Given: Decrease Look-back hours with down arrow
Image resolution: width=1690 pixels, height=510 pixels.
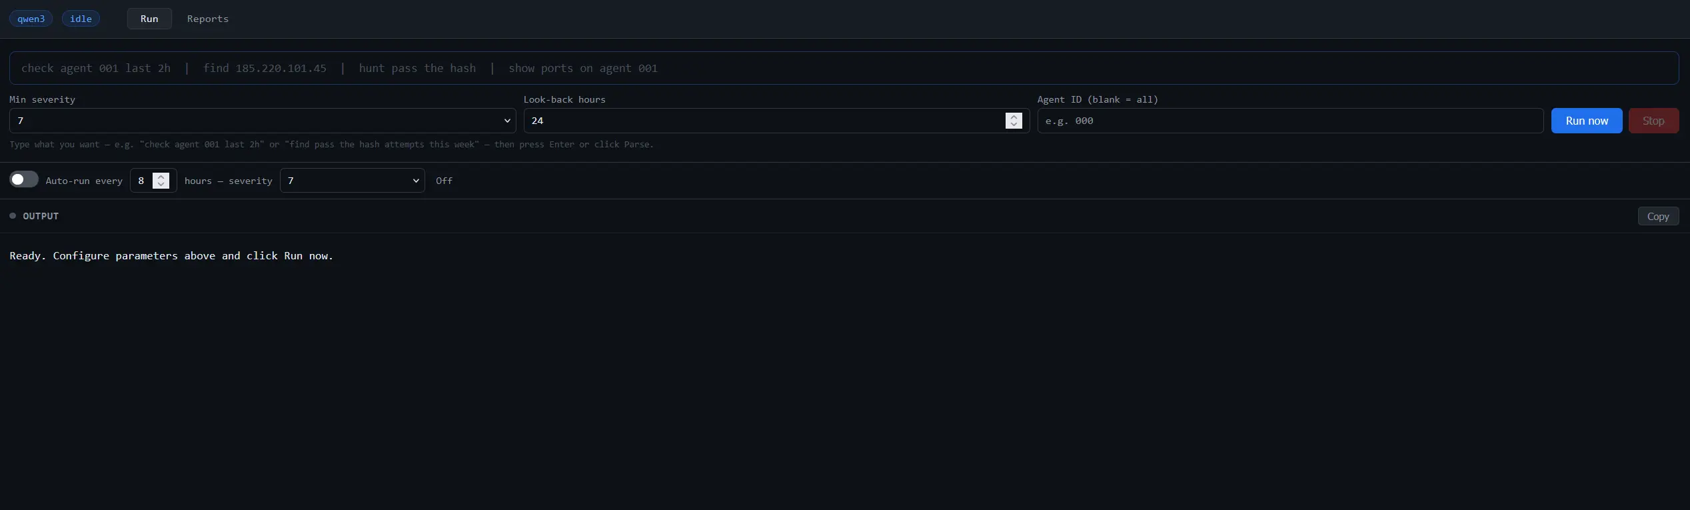Looking at the screenshot, I should click(1014, 125).
